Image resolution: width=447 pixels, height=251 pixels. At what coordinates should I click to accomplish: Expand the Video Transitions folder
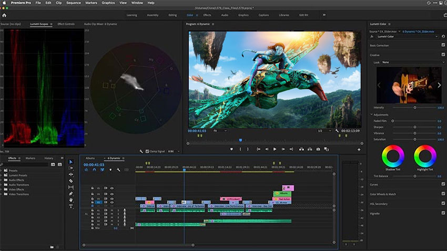pos(1,194)
